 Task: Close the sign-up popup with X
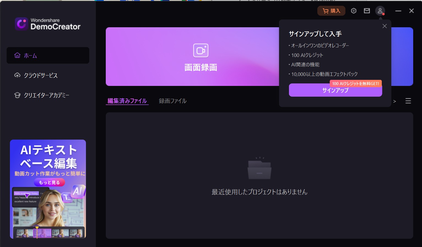[x=385, y=26]
